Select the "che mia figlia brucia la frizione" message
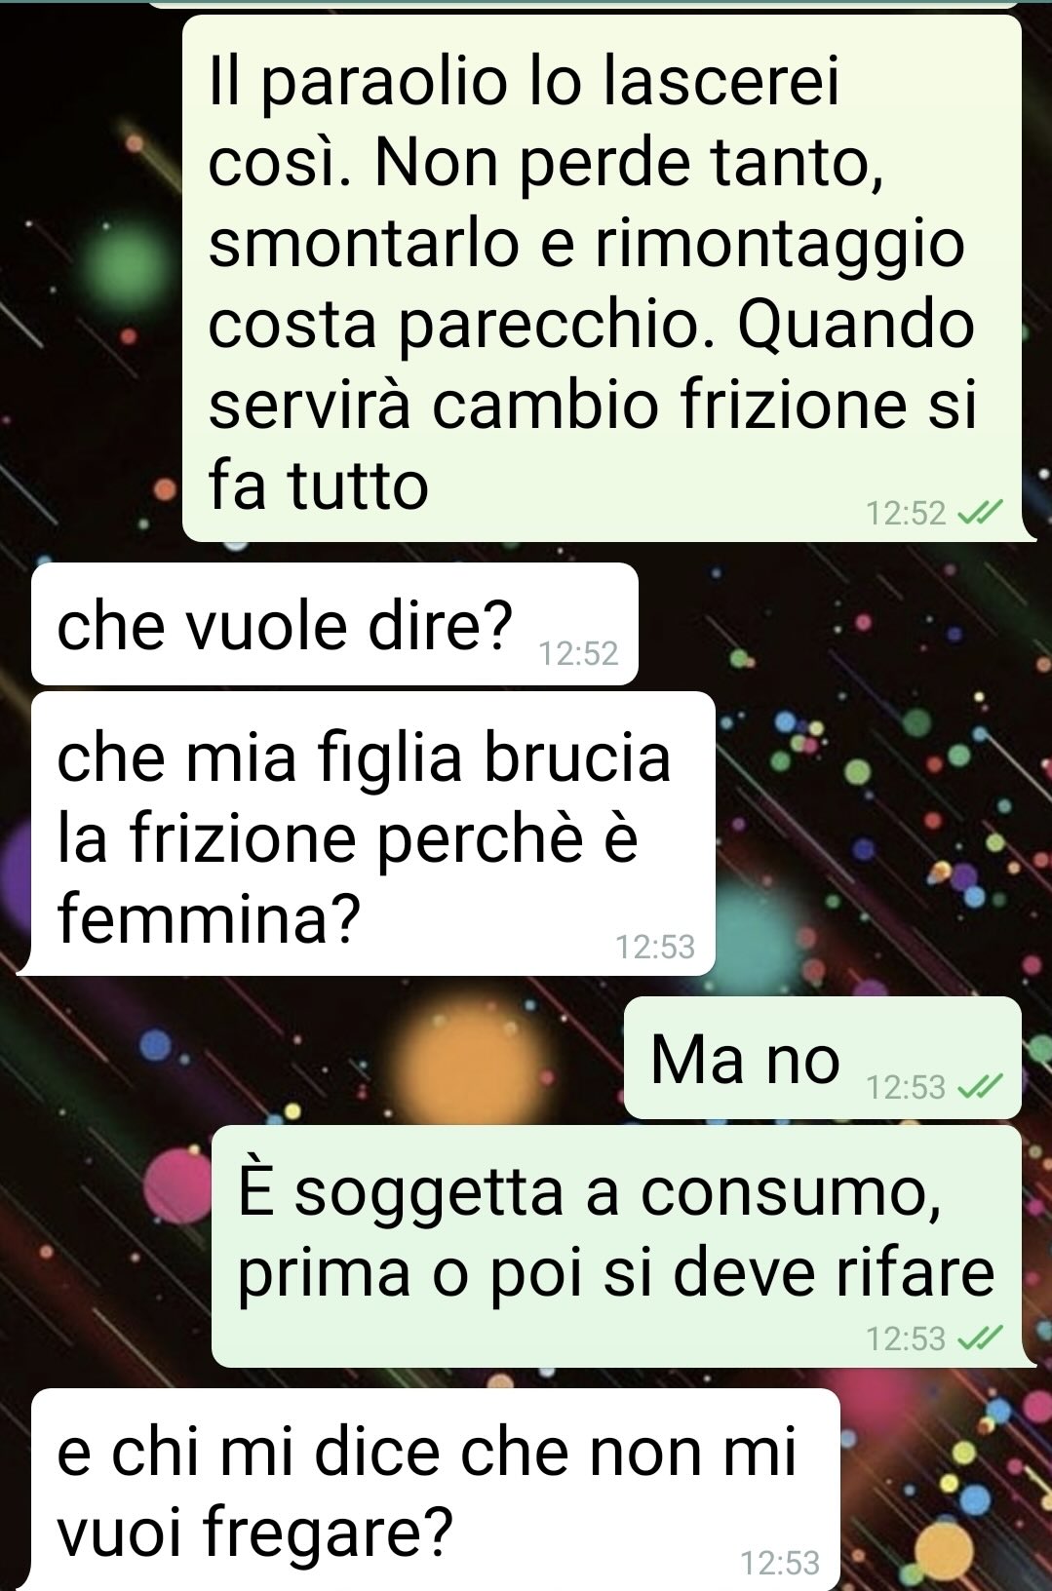 373,834
